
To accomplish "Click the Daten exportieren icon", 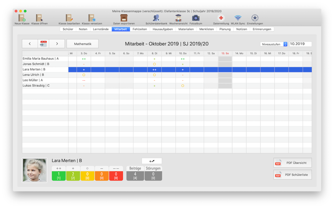I will point(124,19).
